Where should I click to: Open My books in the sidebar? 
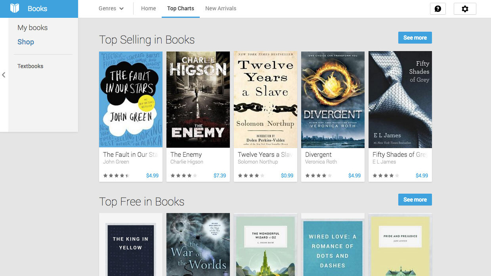[x=32, y=28]
